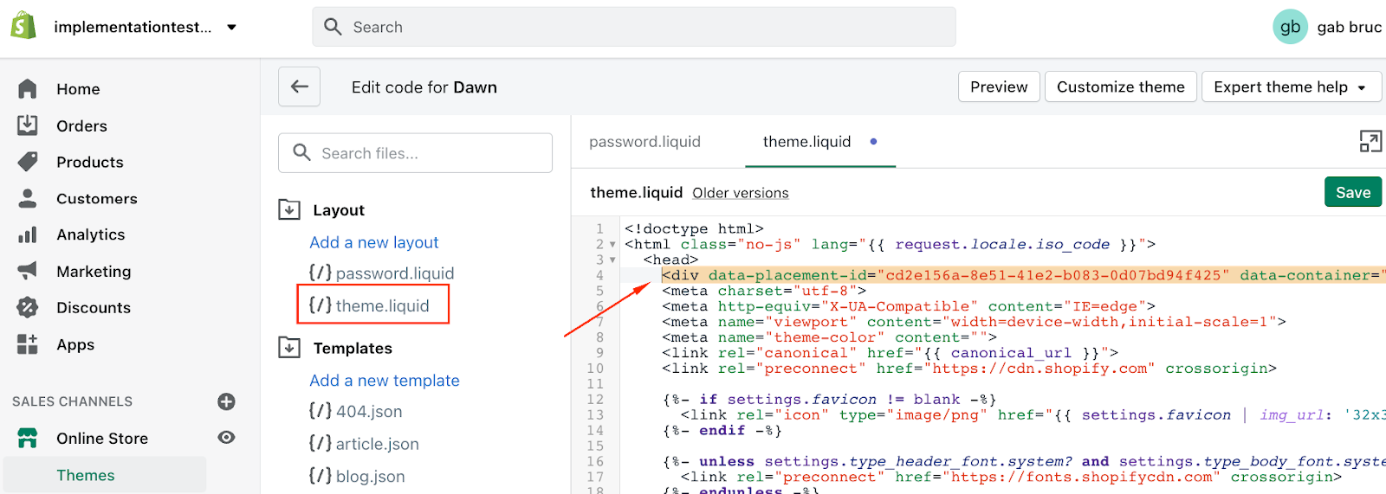Open password.liquid in file tree
Image resolution: width=1386 pixels, height=494 pixels.
[x=381, y=273]
